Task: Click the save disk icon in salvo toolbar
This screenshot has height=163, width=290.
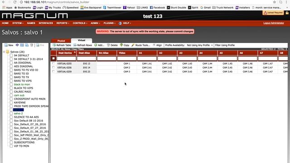Action: tap(22, 45)
